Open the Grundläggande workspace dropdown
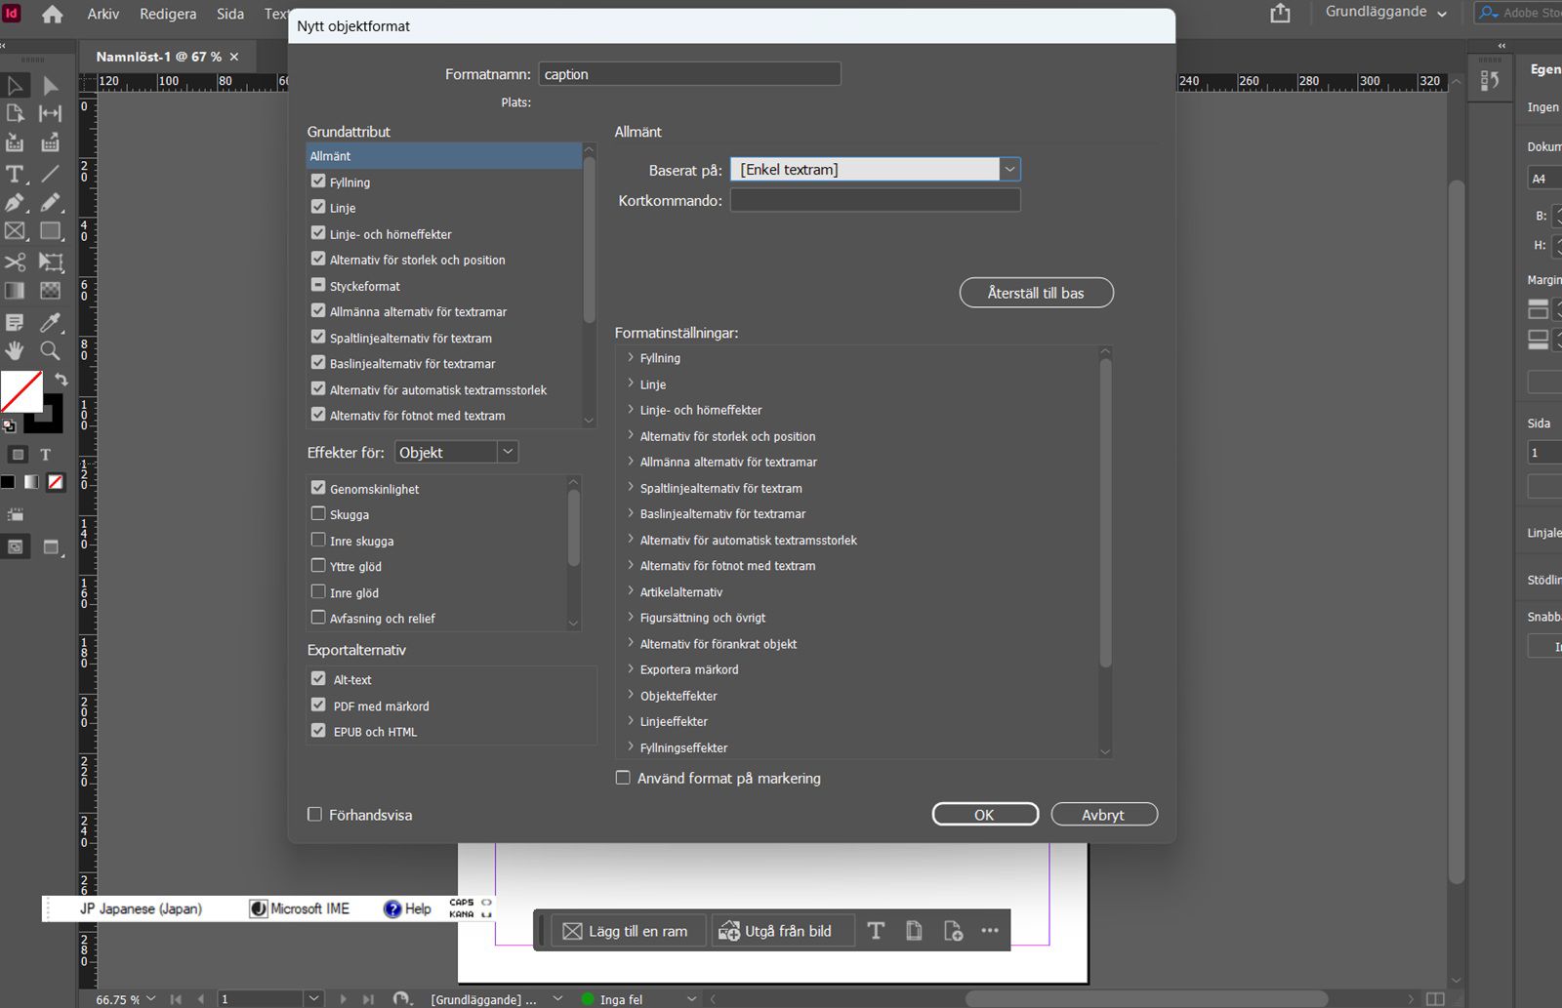1562x1008 pixels. [x=1385, y=12]
